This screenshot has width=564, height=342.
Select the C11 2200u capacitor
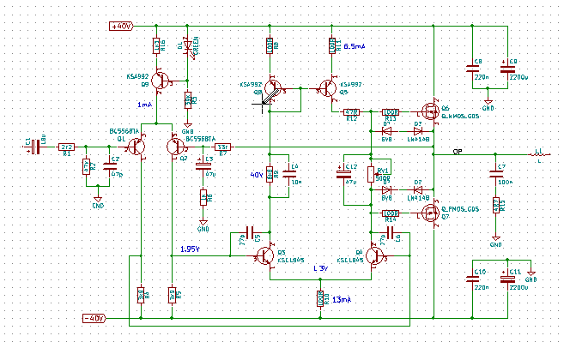point(507,279)
